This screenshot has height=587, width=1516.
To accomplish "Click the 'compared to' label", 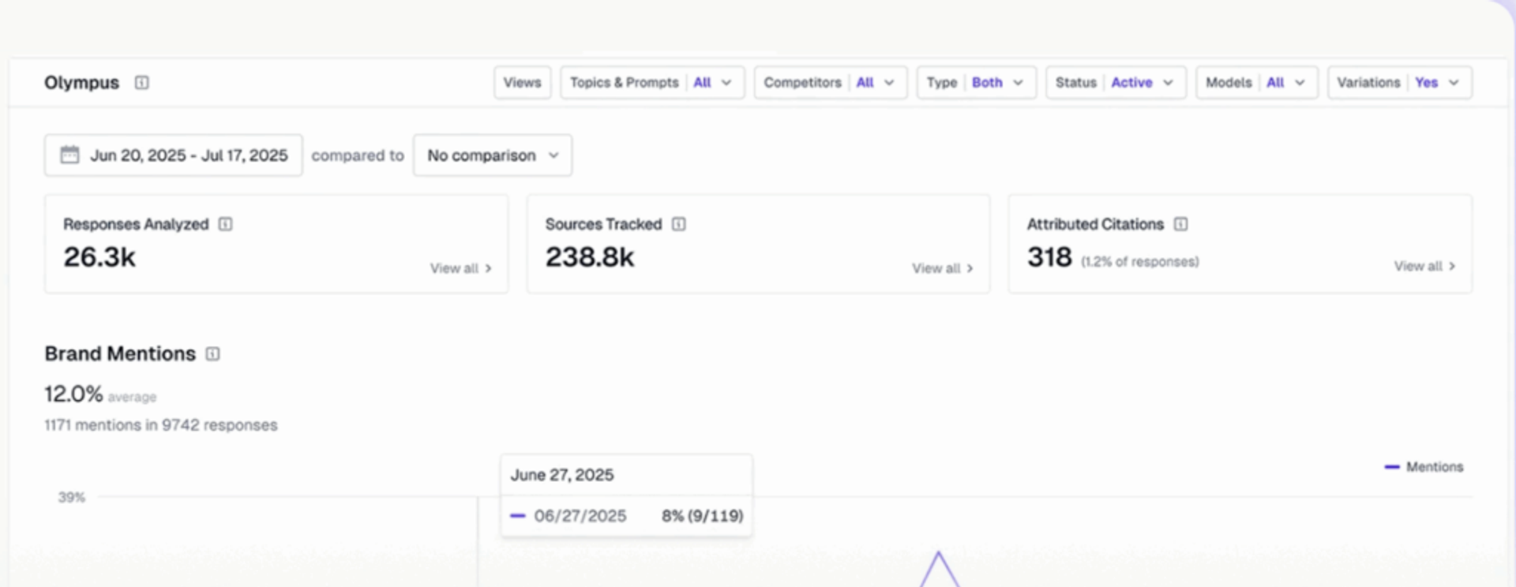I will 358,155.
